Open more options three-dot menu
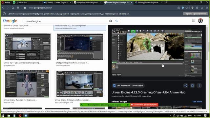The image size is (210, 118). coord(199,86)
